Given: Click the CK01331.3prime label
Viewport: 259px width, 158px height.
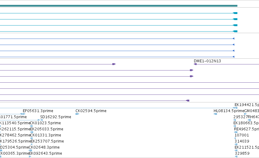Looking at the screenshot, I should (46, 135).
